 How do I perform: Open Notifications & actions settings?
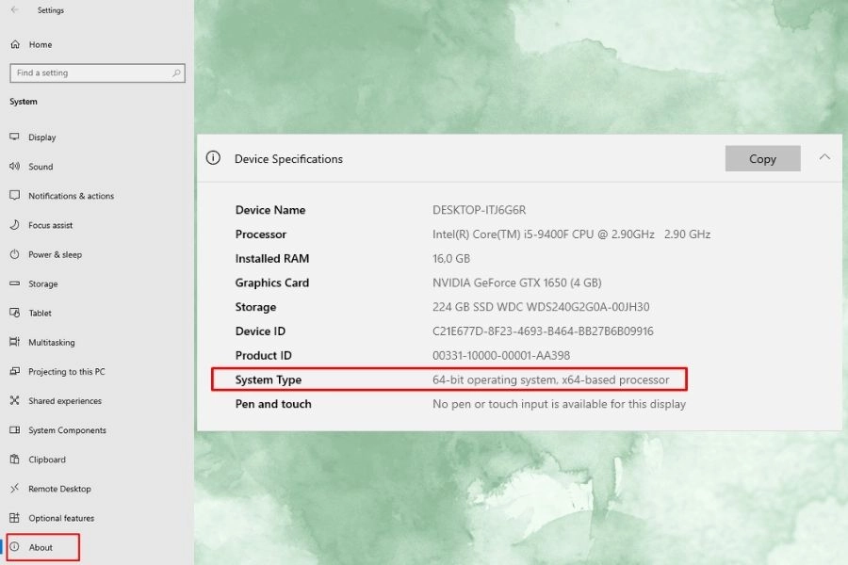[71, 196]
